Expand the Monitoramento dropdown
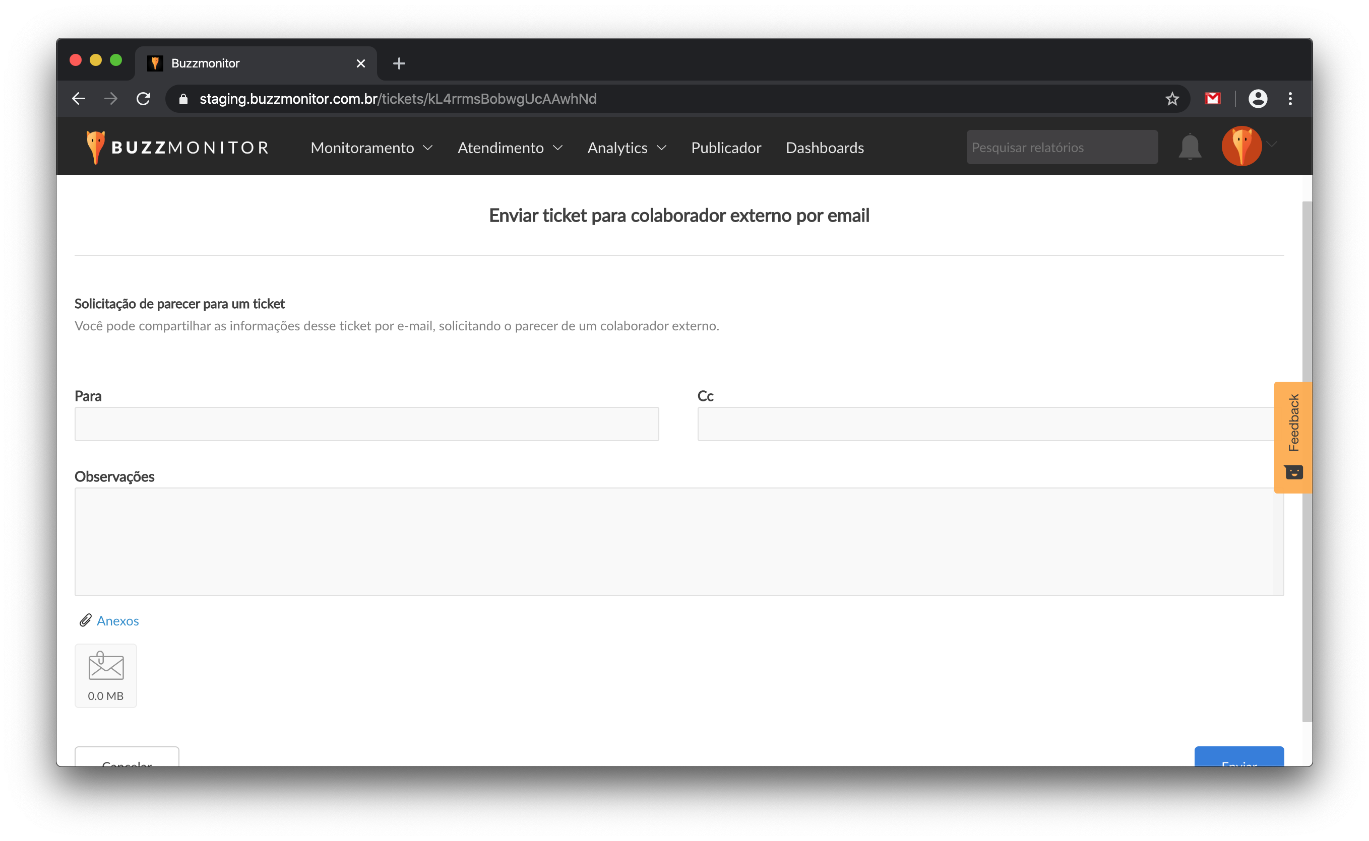This screenshot has width=1369, height=841. [x=371, y=148]
